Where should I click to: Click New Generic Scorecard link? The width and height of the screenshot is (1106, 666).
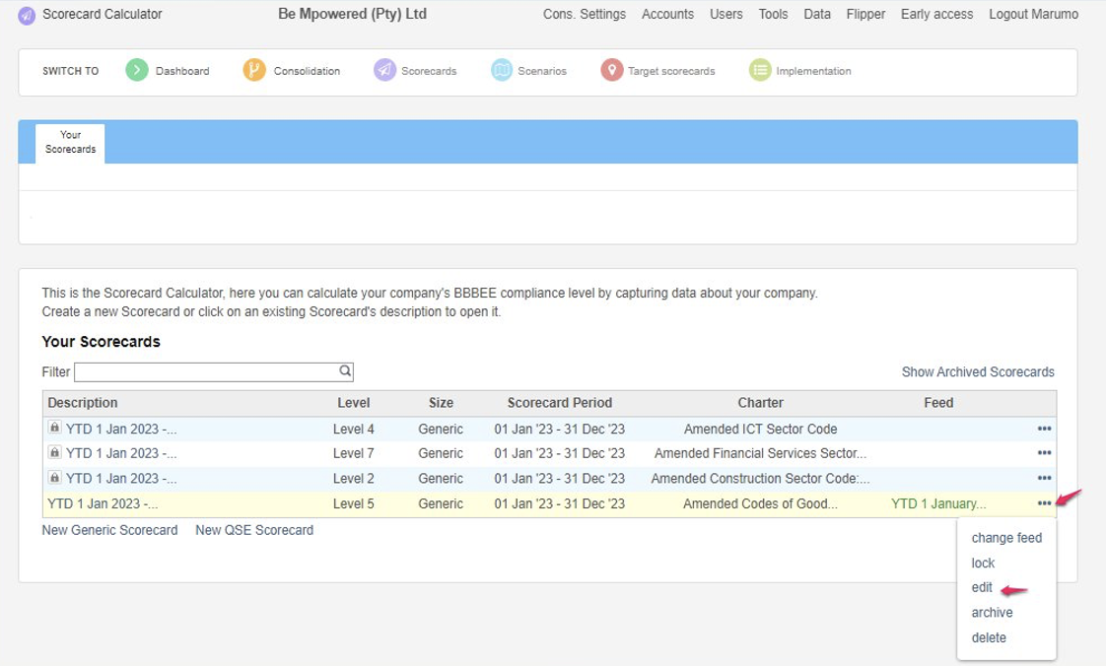tap(110, 530)
